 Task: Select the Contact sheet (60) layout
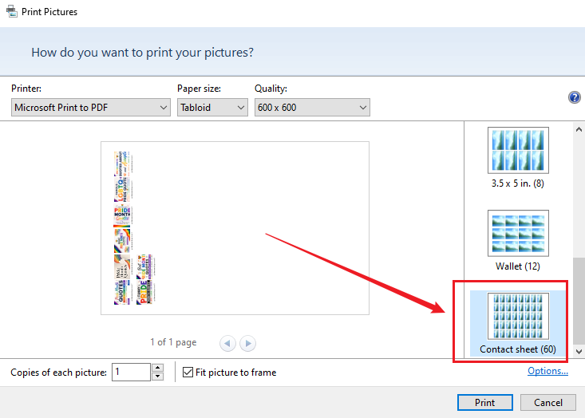[518, 323]
